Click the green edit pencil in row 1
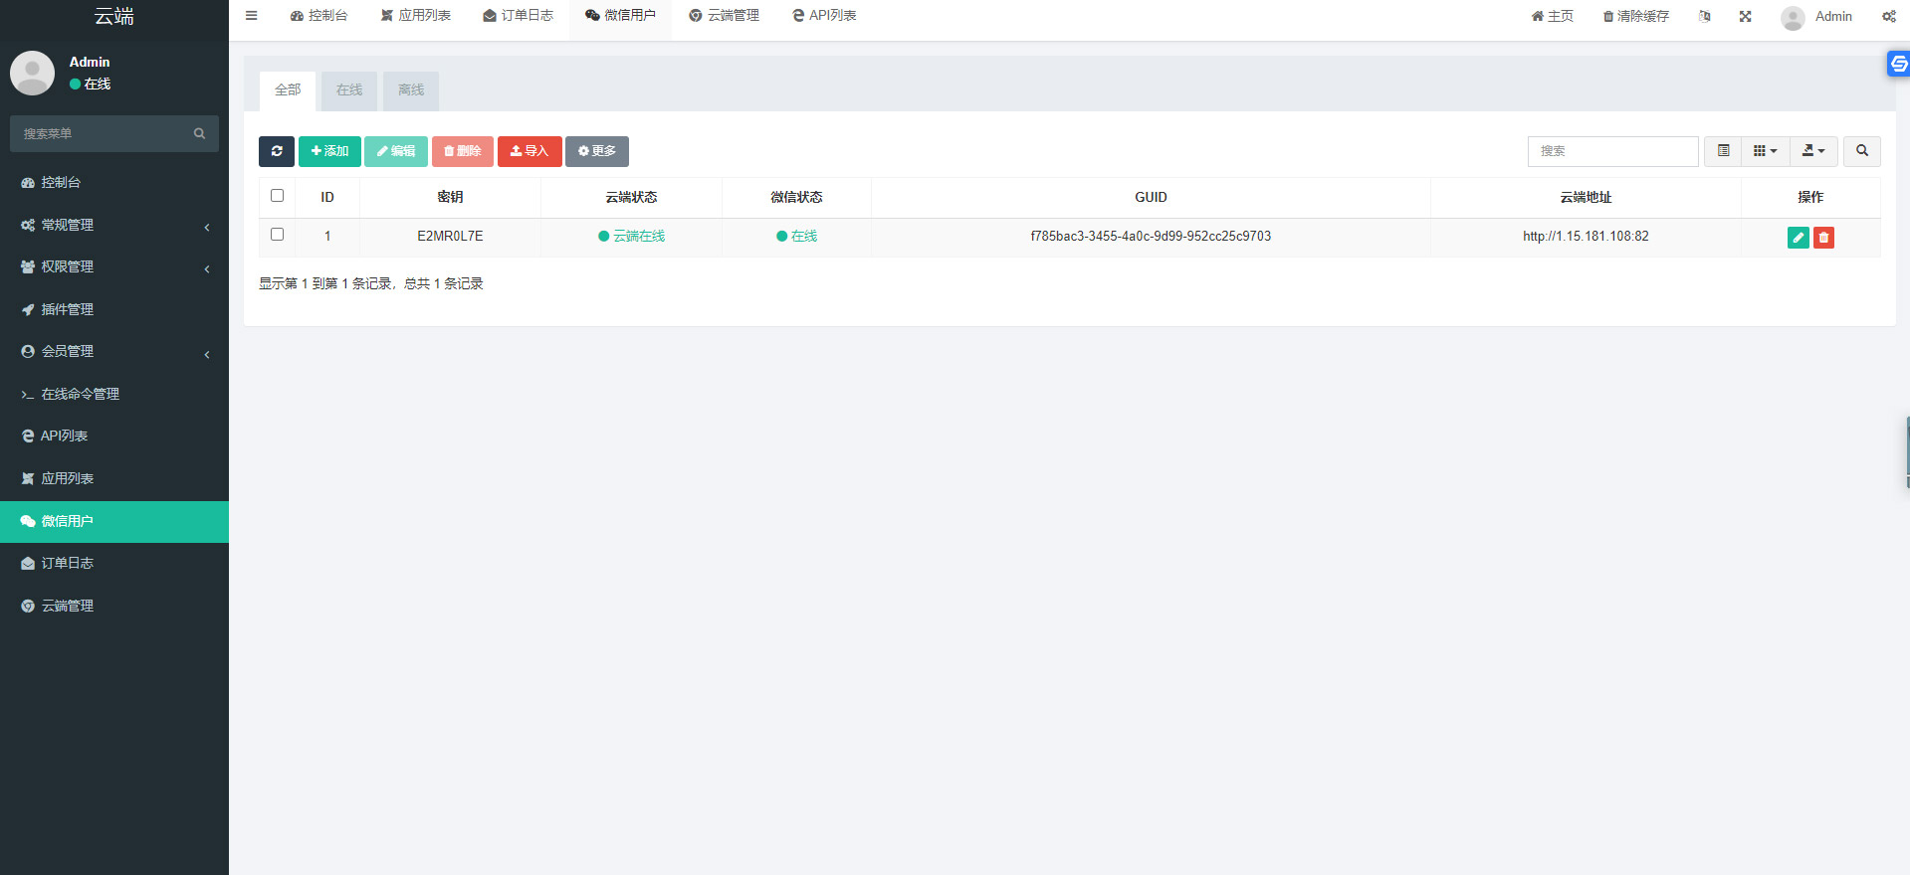The width and height of the screenshot is (1910, 875). pyautogui.click(x=1798, y=238)
